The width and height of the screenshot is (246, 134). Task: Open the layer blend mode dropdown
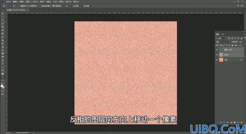[x=223, y=42]
